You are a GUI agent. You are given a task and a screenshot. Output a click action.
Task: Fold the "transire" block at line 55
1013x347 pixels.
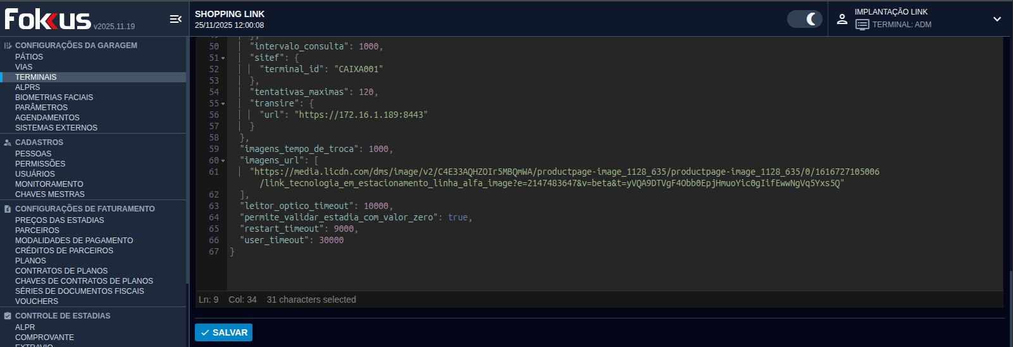pos(223,104)
